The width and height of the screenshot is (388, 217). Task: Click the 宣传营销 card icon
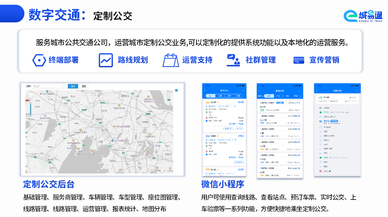[299, 60]
